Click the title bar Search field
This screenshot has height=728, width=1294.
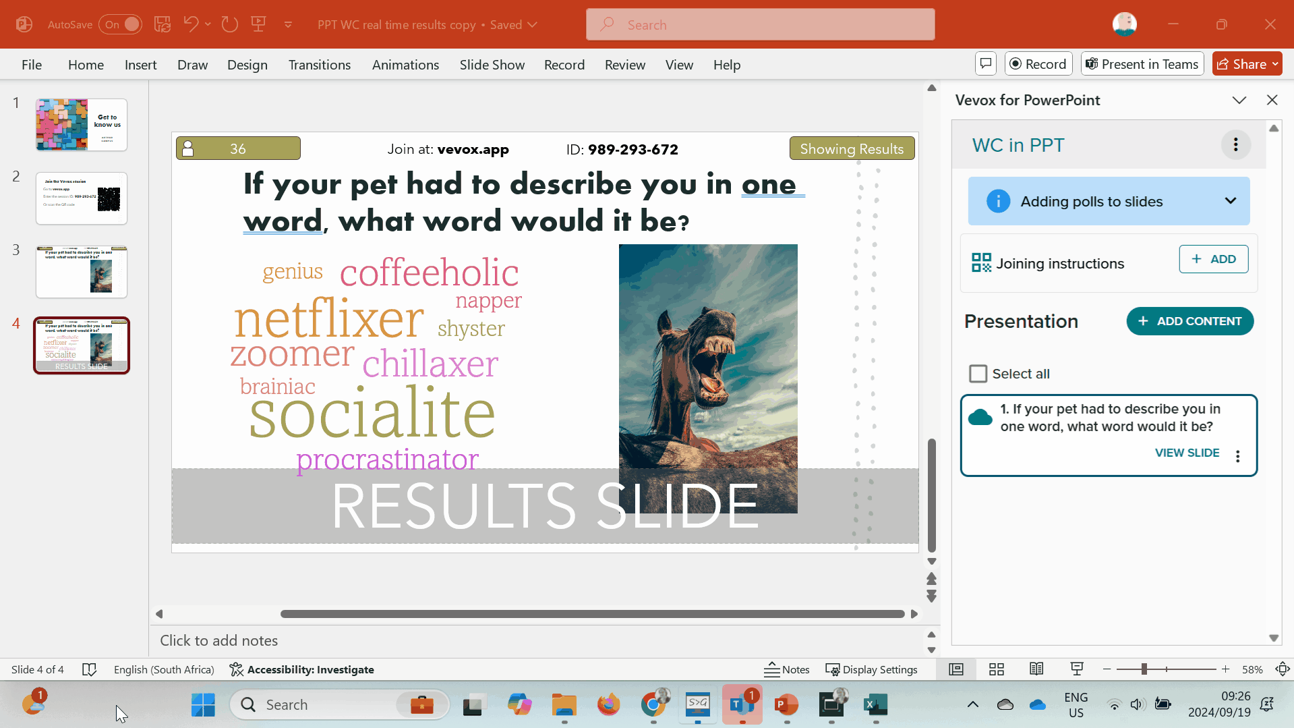coord(760,24)
